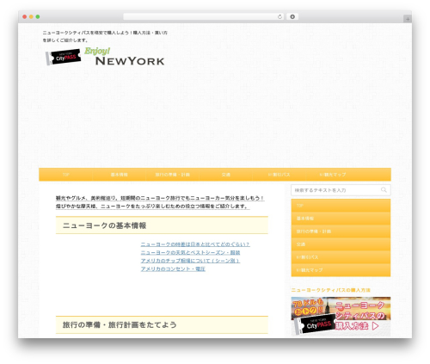Click the heading 旅行の準備・旅行計画をたてよう
Viewport: 430px width, 364px height.
pyautogui.click(x=120, y=325)
